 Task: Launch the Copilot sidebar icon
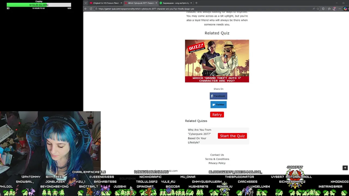(345, 9)
